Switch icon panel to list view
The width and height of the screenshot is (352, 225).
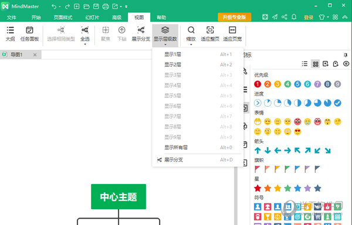tap(304, 64)
